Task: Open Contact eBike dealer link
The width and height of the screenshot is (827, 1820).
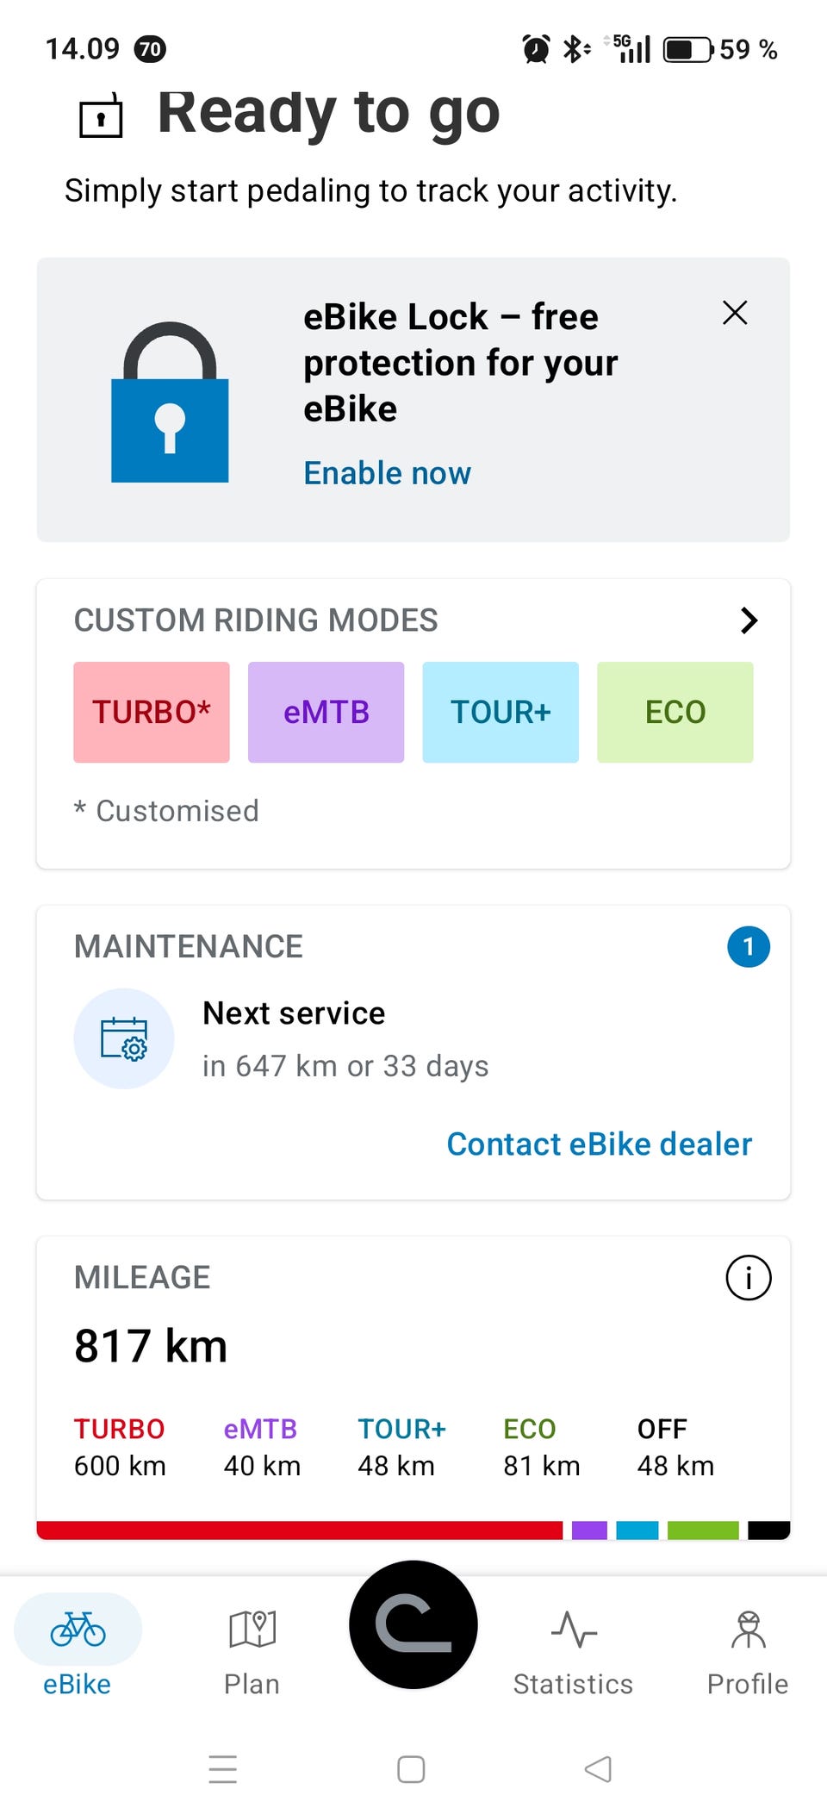Action: 600,1144
